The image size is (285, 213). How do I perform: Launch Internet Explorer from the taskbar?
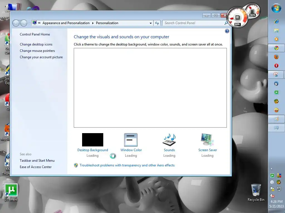[276, 21]
